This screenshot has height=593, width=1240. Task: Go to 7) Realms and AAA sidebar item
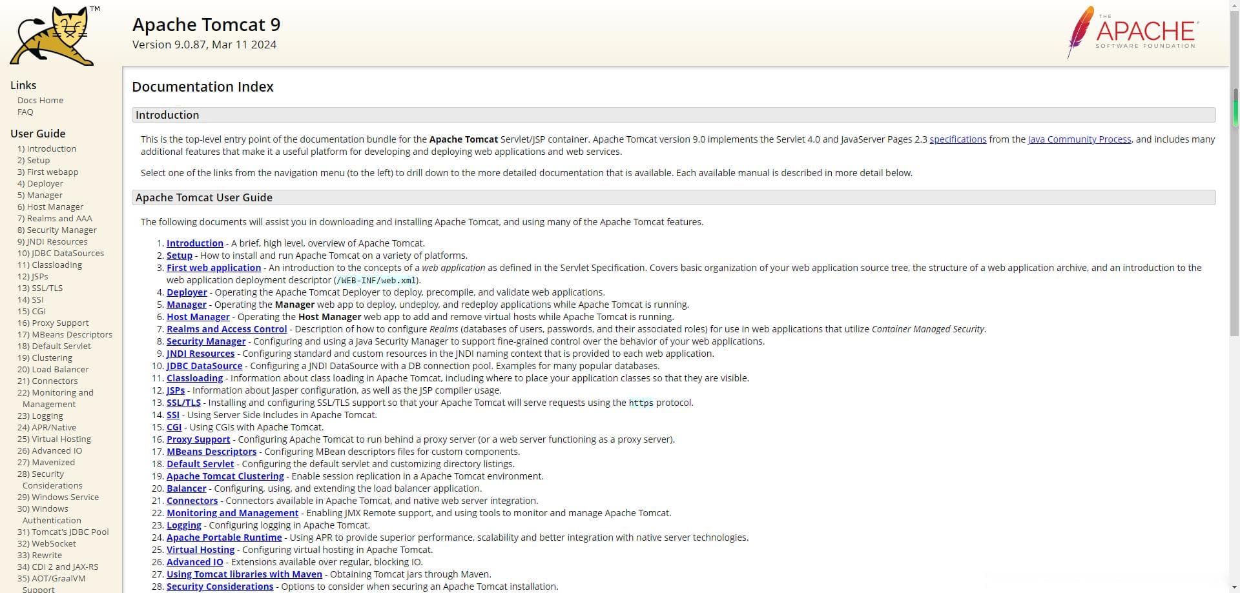tap(55, 218)
